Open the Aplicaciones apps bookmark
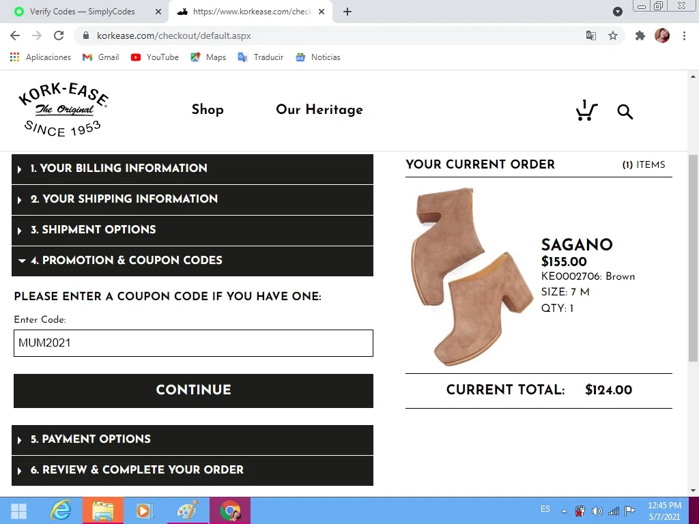 [40, 57]
